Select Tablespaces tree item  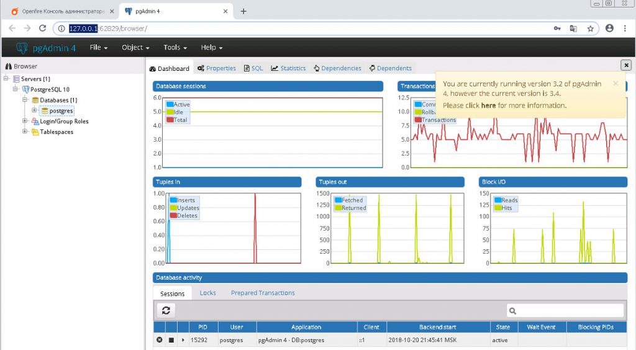pyautogui.click(x=57, y=132)
